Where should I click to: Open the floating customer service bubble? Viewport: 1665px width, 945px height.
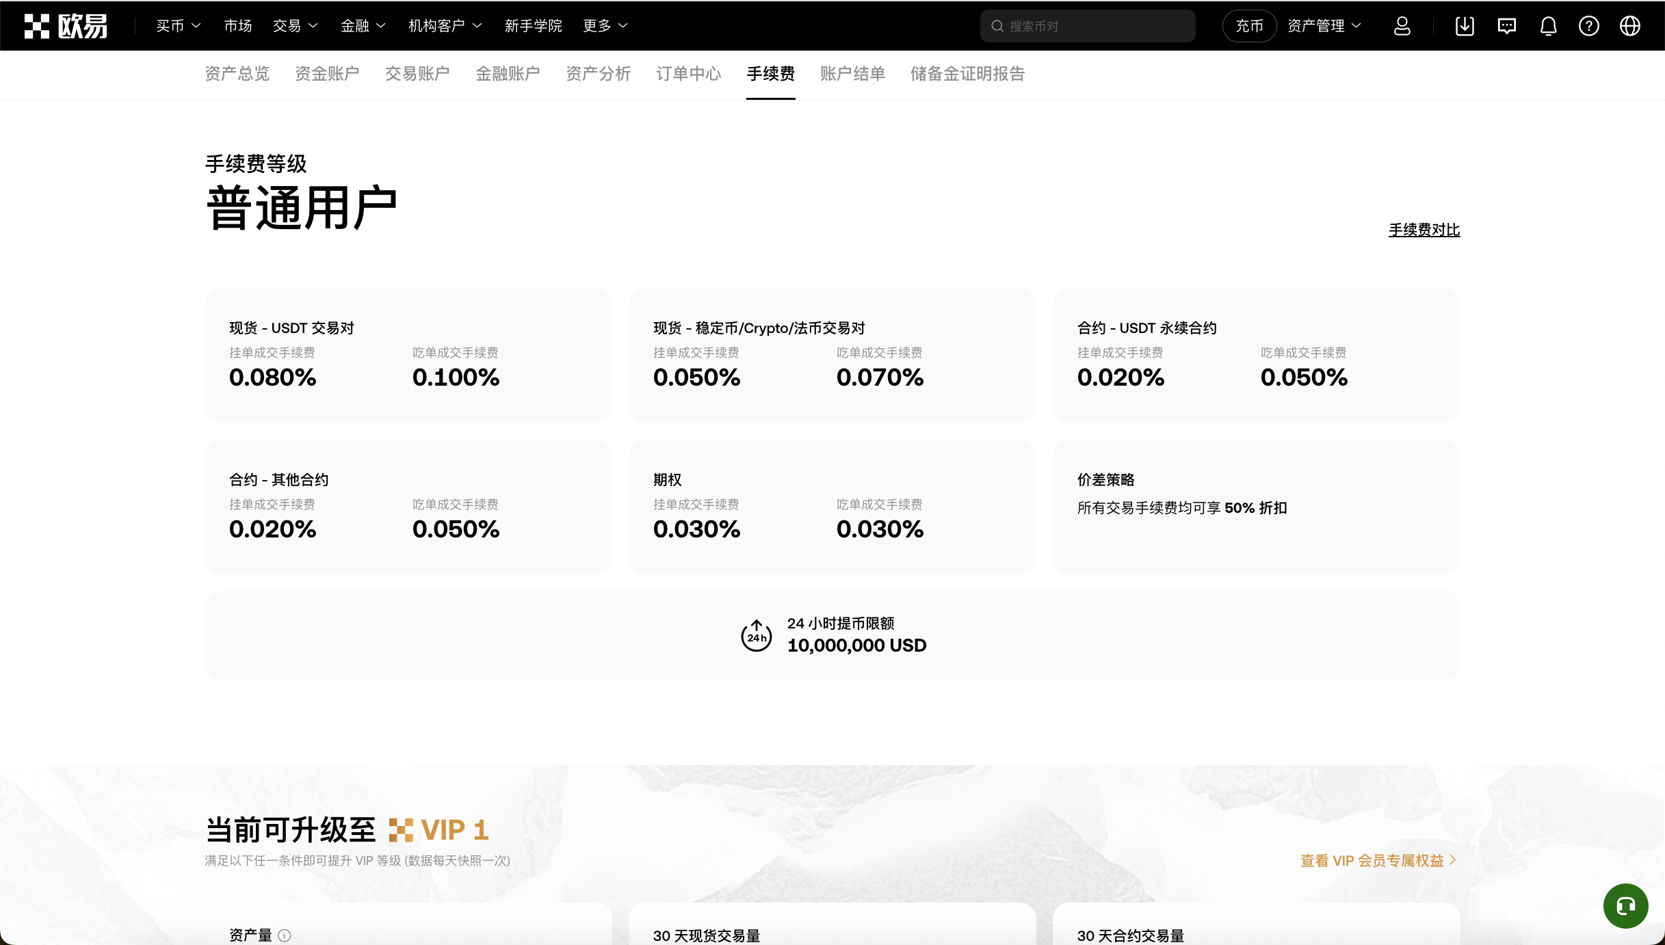(1626, 905)
